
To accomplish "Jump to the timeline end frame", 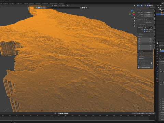I will [68, 113].
